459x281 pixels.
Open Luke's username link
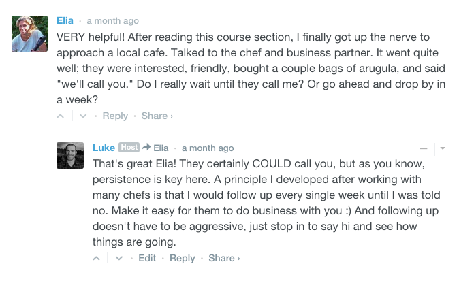104,148
